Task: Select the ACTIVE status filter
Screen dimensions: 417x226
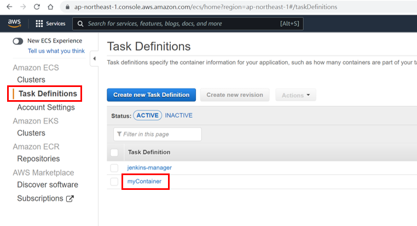Action: pos(148,115)
